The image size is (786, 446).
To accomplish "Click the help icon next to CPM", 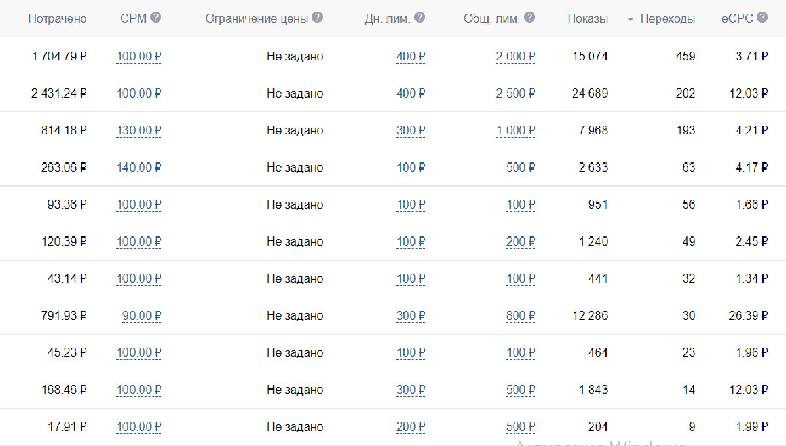I will click(x=155, y=18).
